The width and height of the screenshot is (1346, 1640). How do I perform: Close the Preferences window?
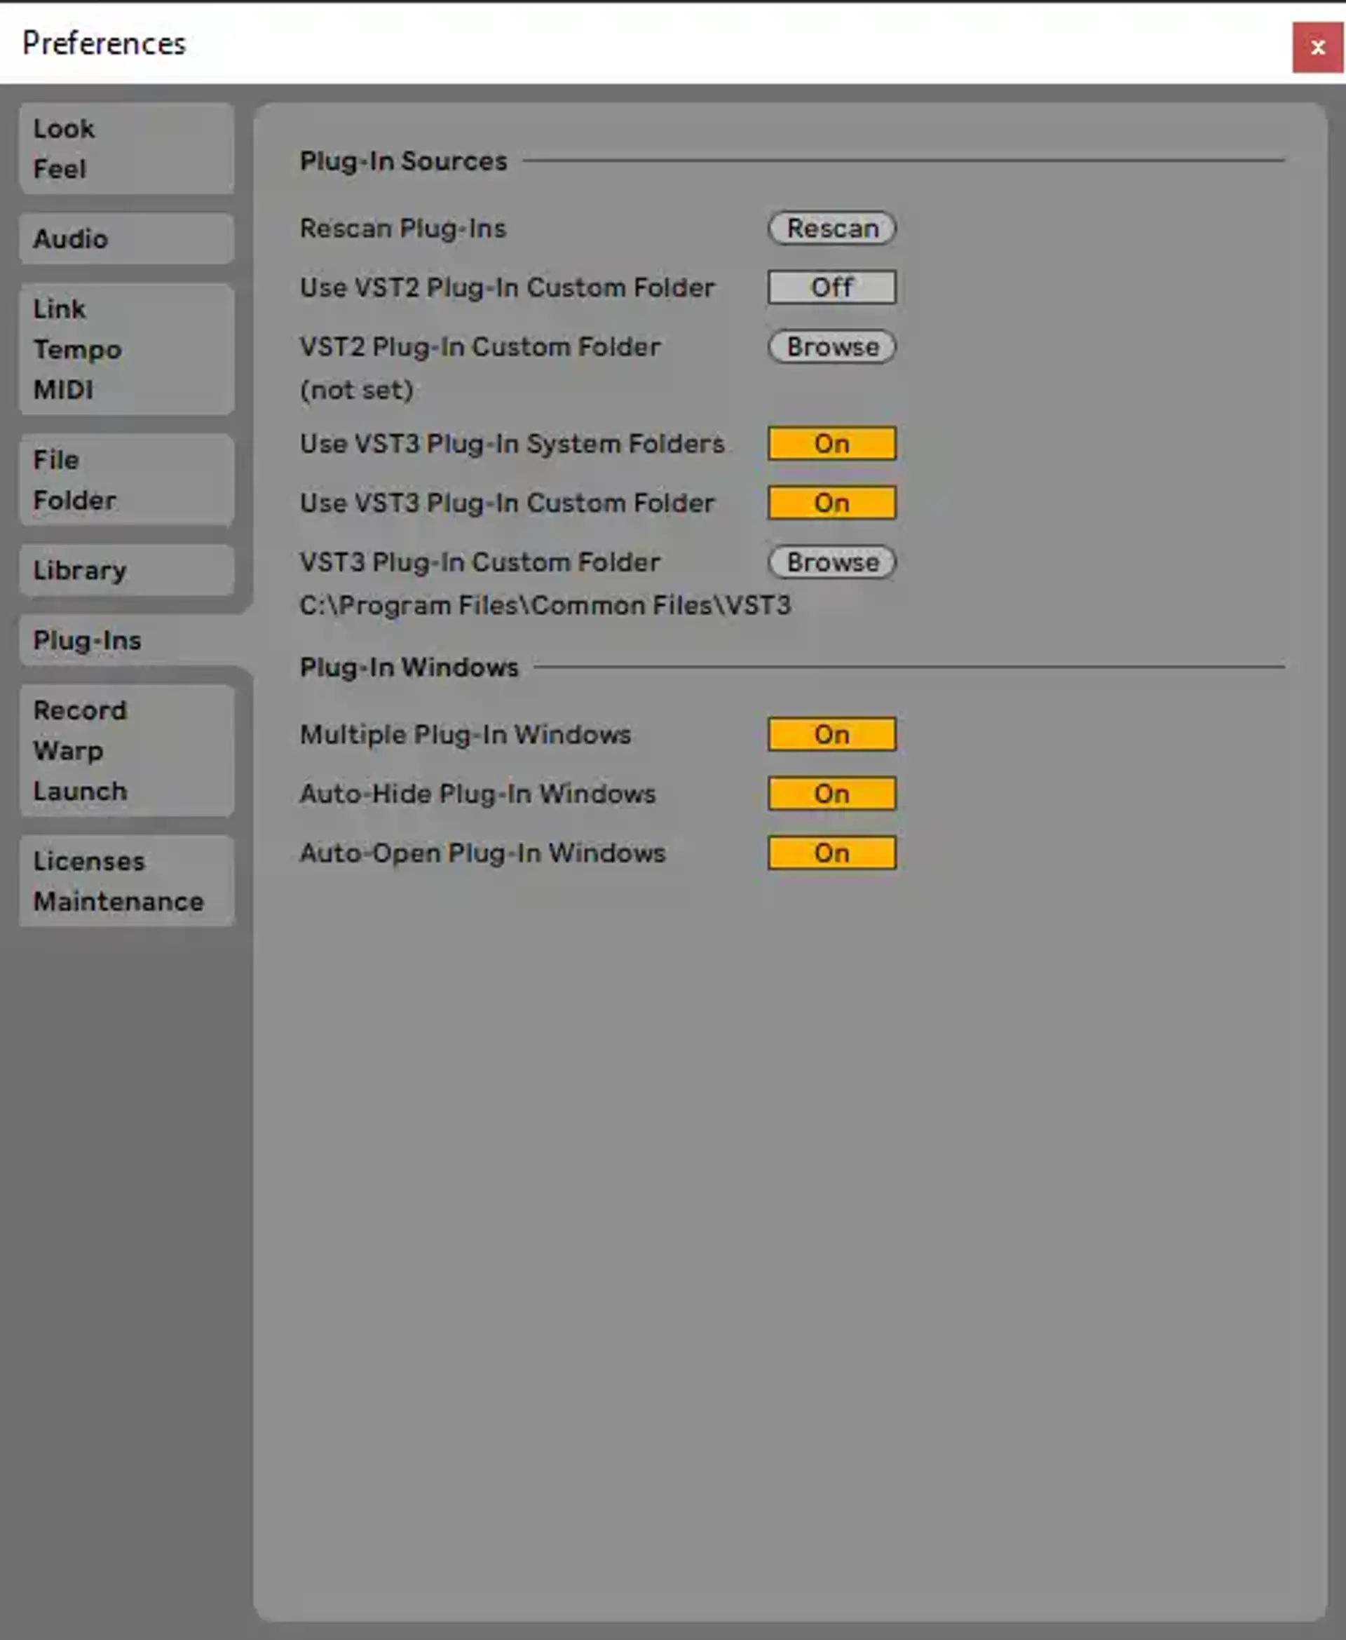[1317, 47]
